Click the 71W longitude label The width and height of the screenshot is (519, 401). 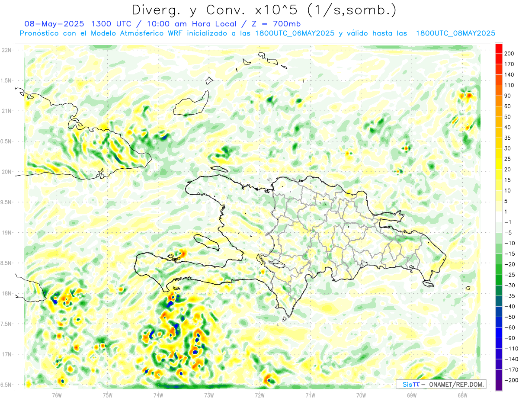click(x=310, y=395)
